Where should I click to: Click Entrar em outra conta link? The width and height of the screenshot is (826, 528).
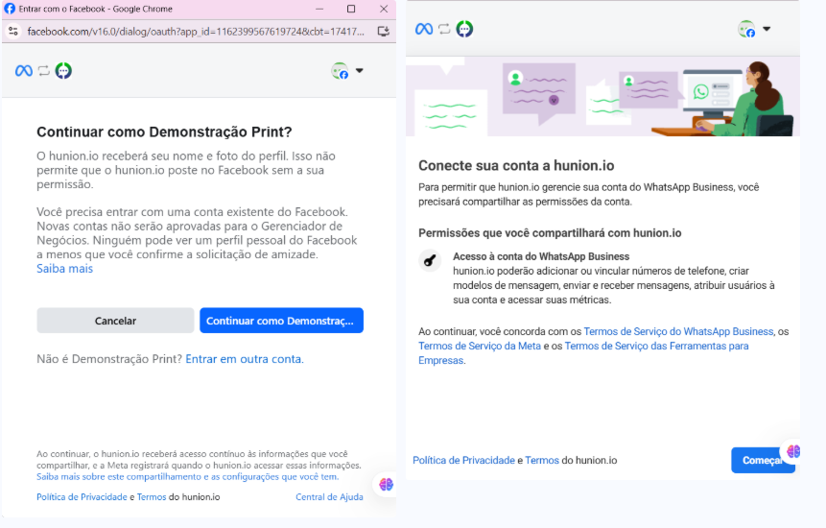point(245,359)
